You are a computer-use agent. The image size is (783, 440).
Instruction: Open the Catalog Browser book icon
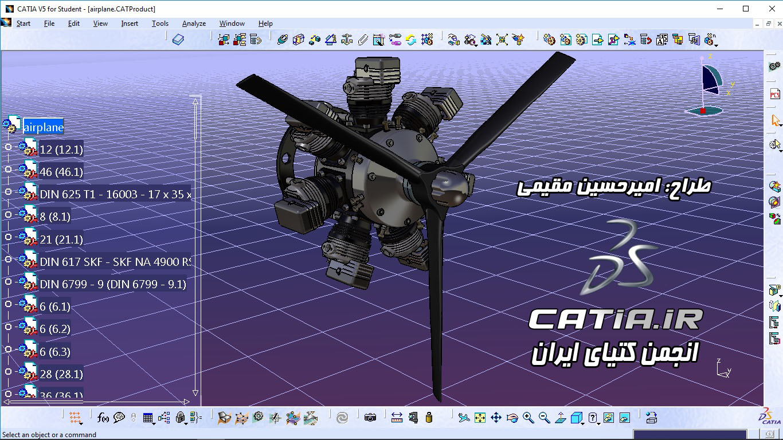tap(178, 40)
